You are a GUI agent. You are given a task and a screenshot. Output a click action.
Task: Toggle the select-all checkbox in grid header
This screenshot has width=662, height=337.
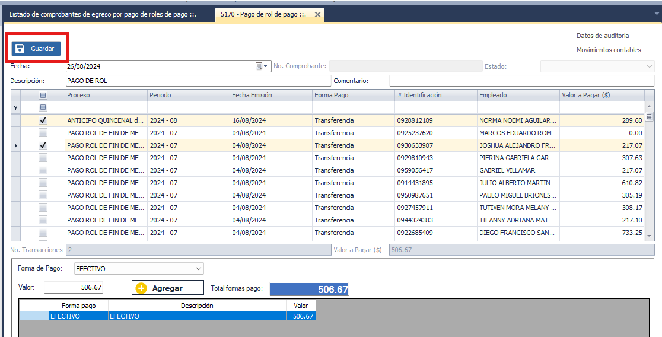[x=43, y=95]
